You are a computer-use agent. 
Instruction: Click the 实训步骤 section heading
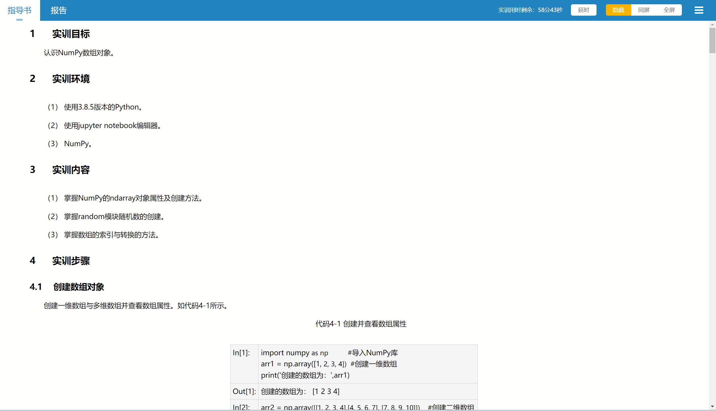click(71, 261)
